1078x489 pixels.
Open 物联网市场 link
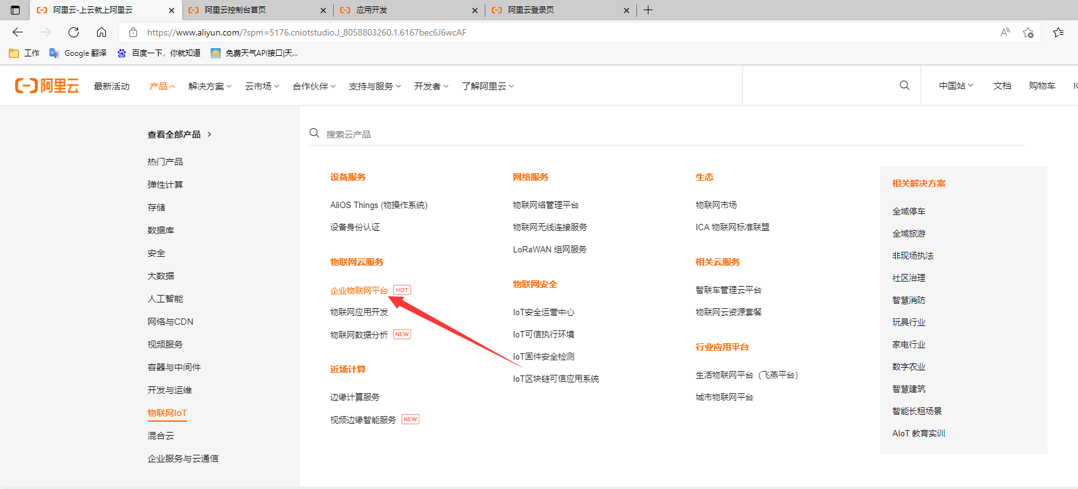coord(716,205)
